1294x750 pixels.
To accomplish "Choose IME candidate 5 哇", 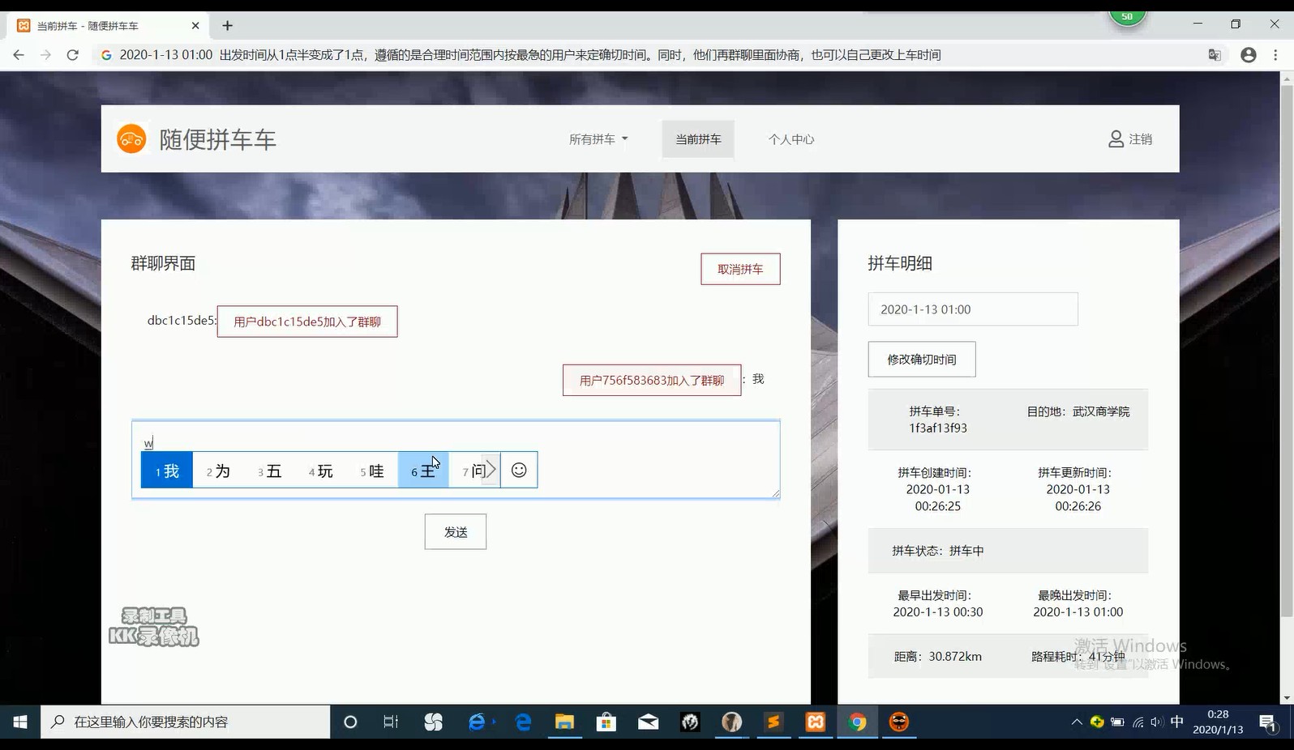I will 371,471.
